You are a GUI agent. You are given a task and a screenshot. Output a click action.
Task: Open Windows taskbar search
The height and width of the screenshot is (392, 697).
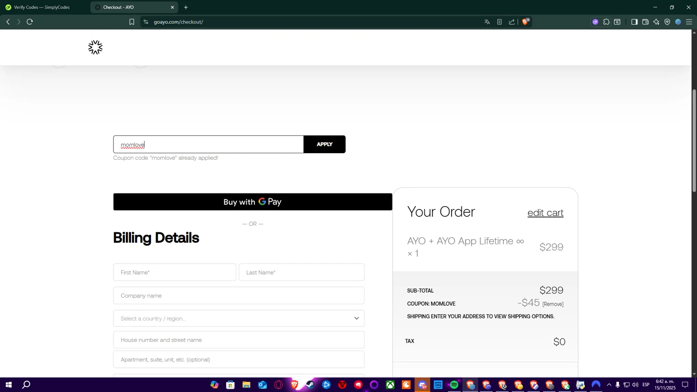click(26, 385)
